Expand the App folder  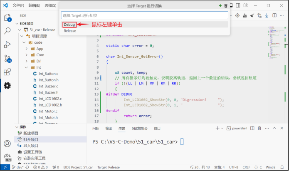[26, 49]
